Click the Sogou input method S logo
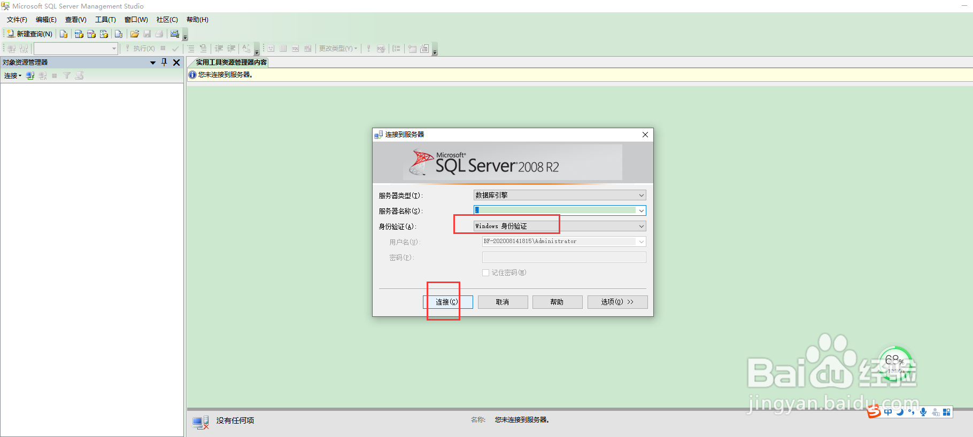Screen dimensions: 973x437 pyautogui.click(x=874, y=411)
